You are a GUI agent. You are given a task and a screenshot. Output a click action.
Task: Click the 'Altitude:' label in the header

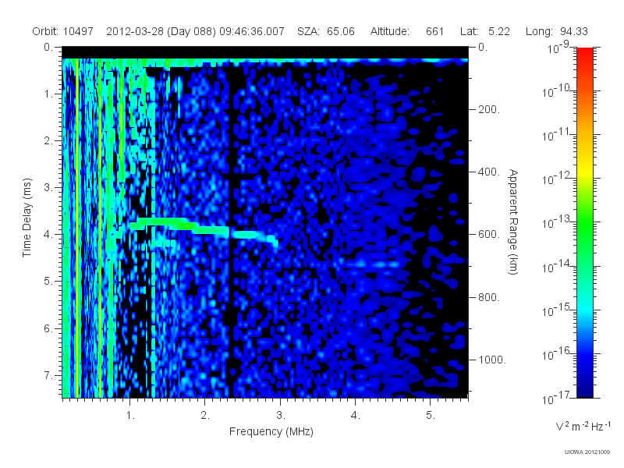[x=389, y=31]
